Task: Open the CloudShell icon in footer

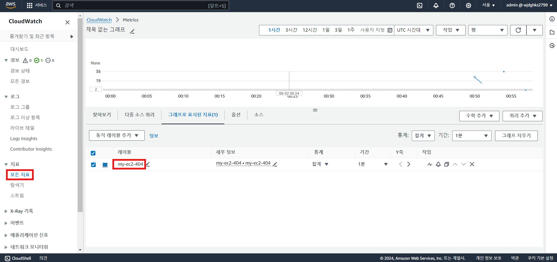Action: pyautogui.click(x=8, y=258)
